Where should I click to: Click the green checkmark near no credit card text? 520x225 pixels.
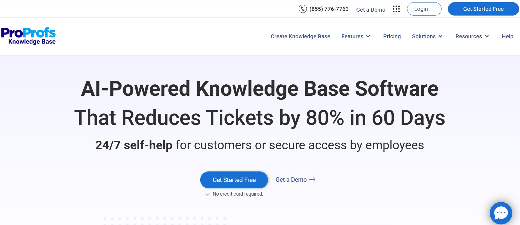[x=207, y=194]
